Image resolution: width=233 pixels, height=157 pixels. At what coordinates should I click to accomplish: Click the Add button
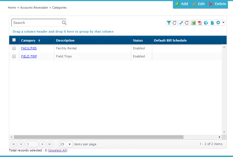pyautogui.click(x=182, y=4)
